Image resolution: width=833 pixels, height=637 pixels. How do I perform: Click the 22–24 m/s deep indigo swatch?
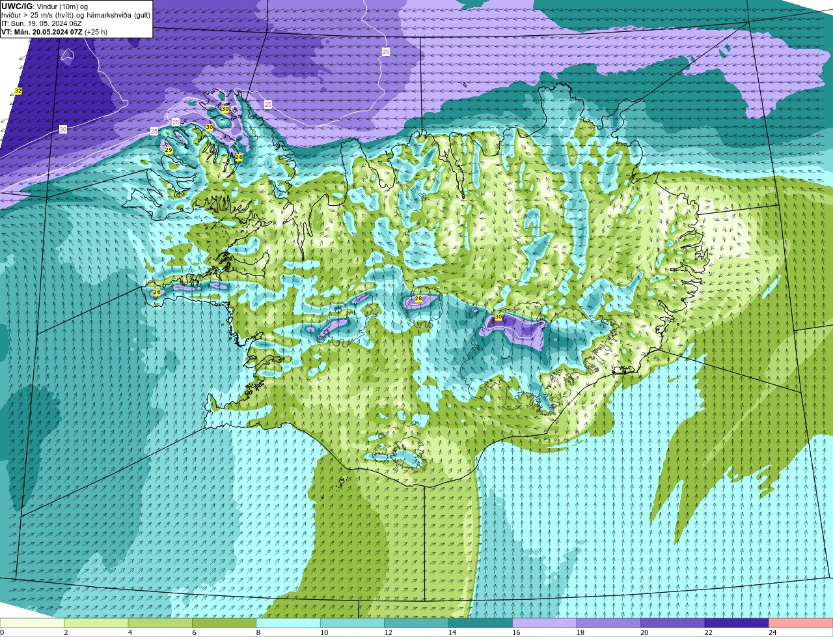click(x=737, y=623)
